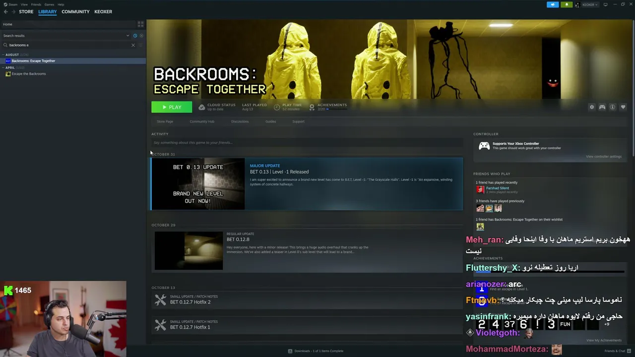Open View My Achievements link
The image size is (635, 357).
[x=604, y=340]
